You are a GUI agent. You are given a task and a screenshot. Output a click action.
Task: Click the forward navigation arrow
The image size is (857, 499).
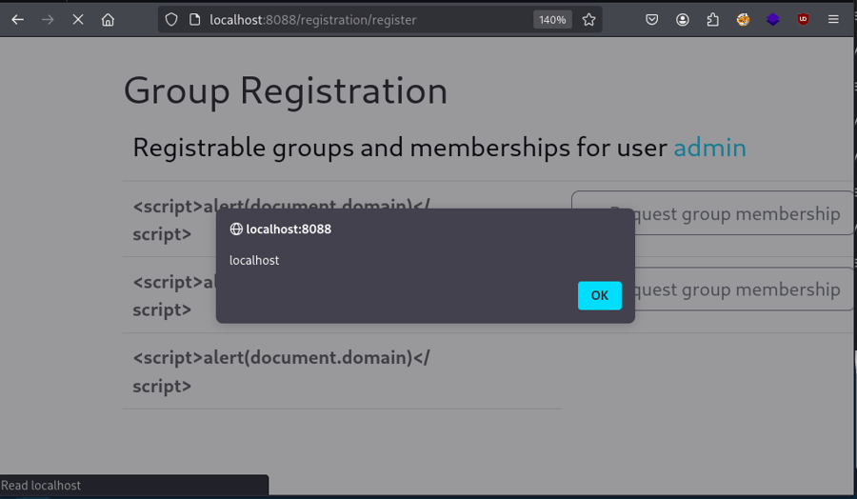coord(48,19)
